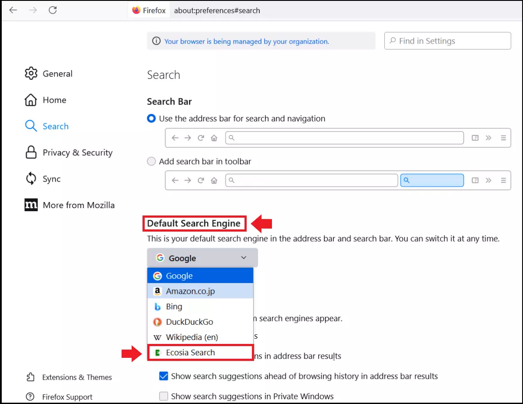Choose Bing in the engine list

(200, 306)
